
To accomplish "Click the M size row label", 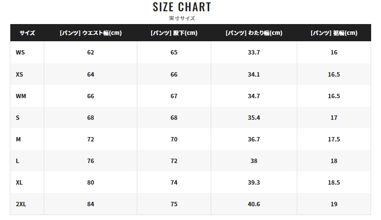I will click(x=18, y=139).
